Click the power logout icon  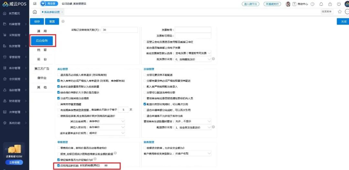(x=339, y=4)
